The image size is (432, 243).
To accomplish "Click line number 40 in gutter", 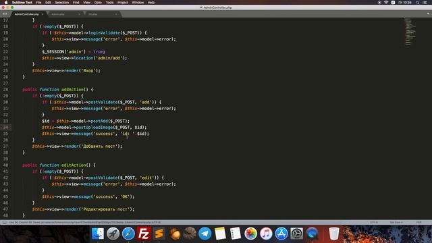I will pos(5,165).
